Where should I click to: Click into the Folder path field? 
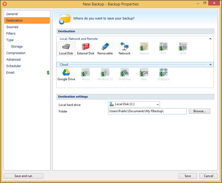click(x=147, y=111)
